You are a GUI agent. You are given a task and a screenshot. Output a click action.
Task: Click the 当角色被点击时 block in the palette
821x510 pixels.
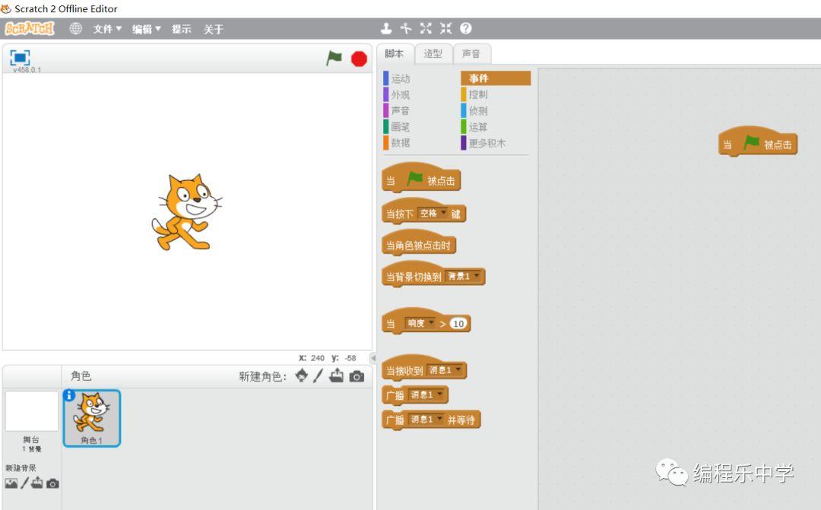419,243
